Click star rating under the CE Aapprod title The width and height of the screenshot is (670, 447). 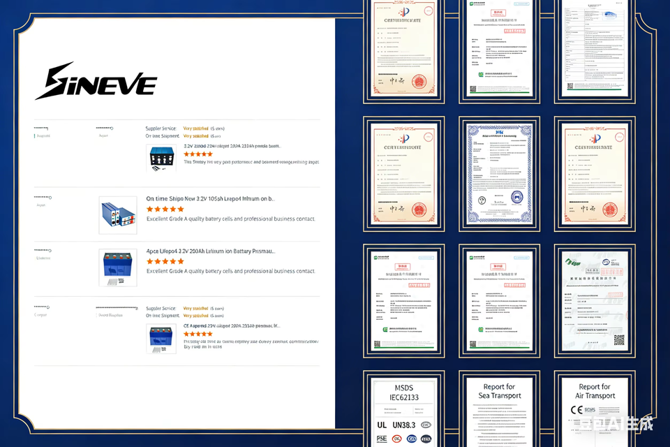tap(198, 334)
